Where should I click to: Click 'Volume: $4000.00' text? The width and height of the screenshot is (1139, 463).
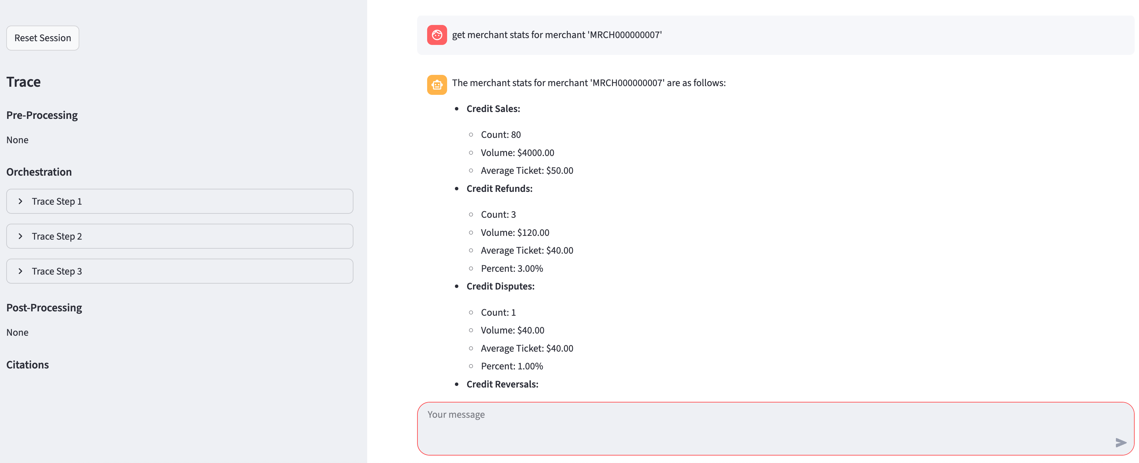coord(517,153)
